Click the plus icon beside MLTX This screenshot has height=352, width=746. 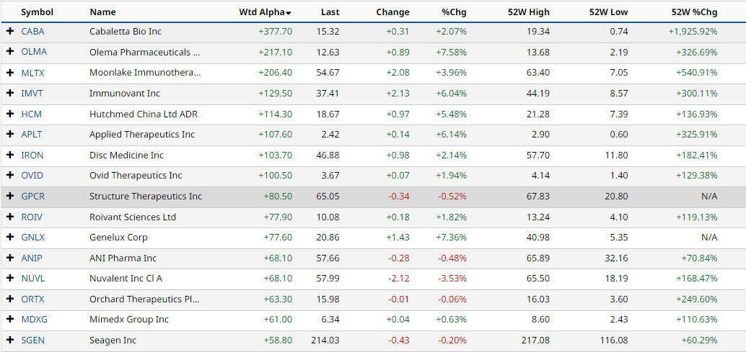(x=10, y=73)
